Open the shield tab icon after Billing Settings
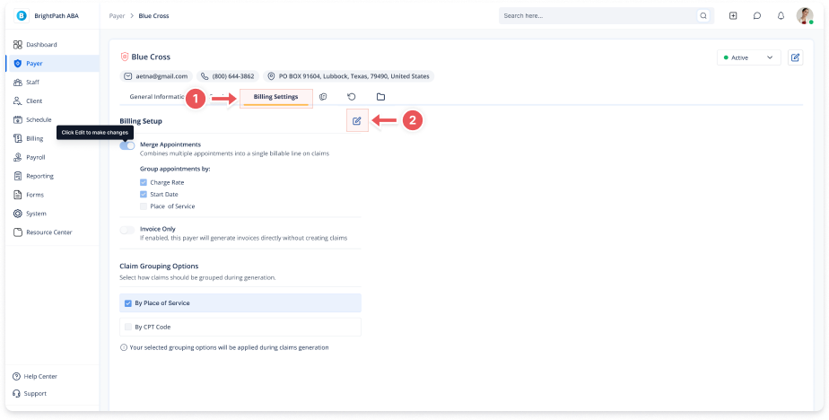 [323, 97]
